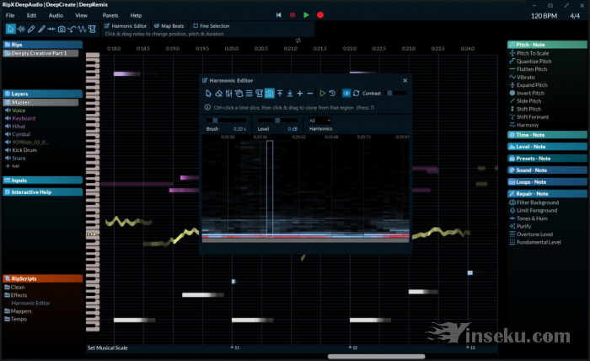This screenshot has width=590, height=361.
Task: Select the arrow pointer tool in main toolbar
Action: pyautogui.click(x=10, y=30)
